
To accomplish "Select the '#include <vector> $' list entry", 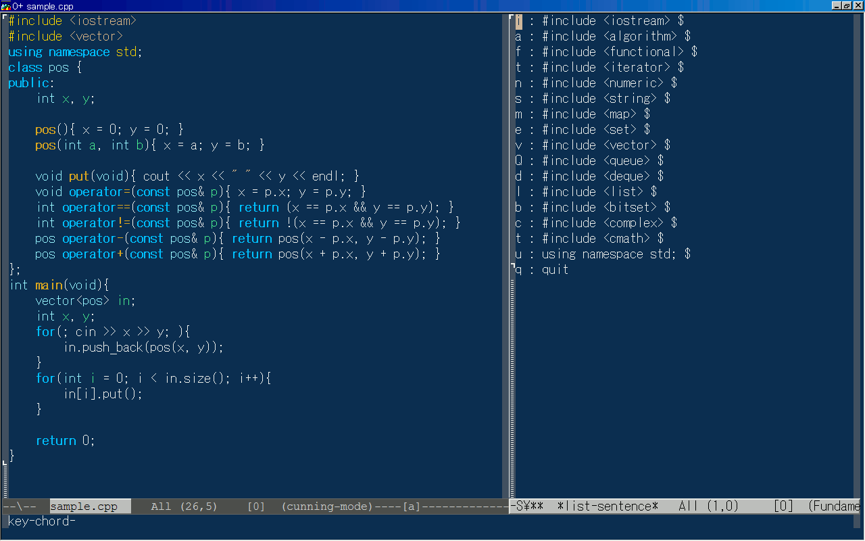I will pyautogui.click(x=593, y=145).
